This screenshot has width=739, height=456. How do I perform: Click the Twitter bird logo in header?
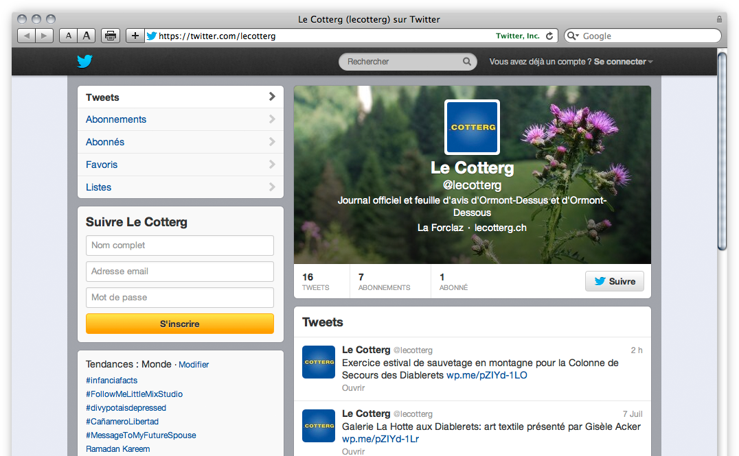pos(85,61)
